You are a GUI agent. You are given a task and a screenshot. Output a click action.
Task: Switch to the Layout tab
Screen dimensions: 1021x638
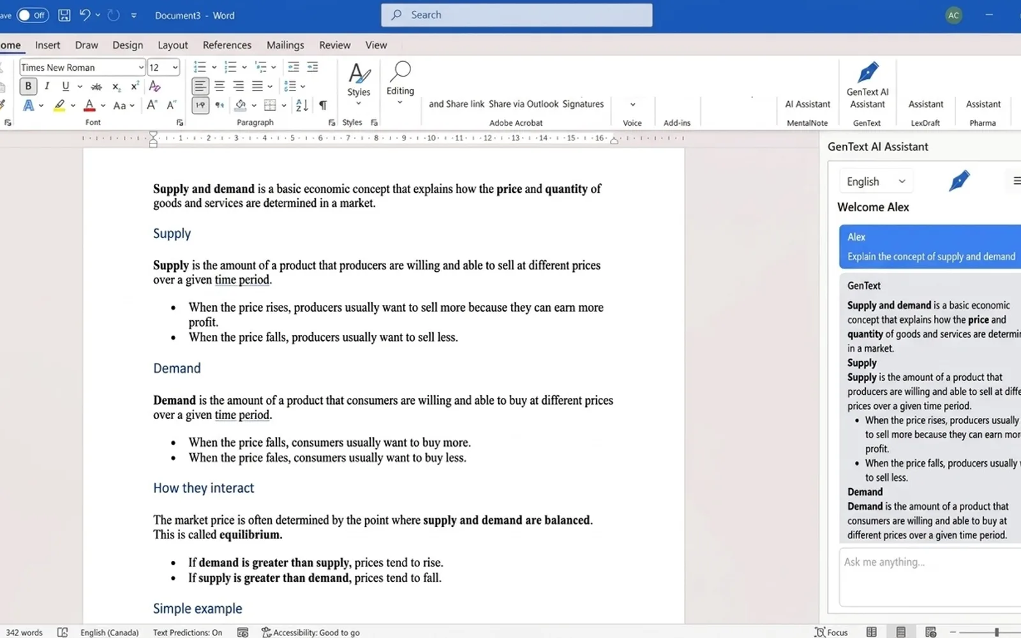pos(173,45)
